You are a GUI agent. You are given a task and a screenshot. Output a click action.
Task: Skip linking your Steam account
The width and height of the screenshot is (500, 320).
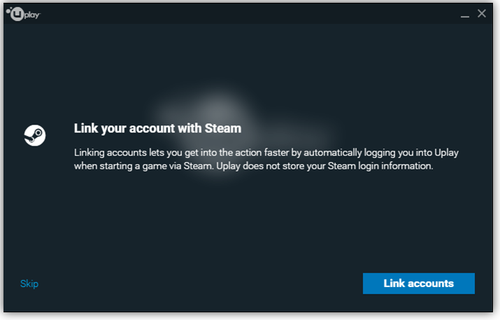29,284
